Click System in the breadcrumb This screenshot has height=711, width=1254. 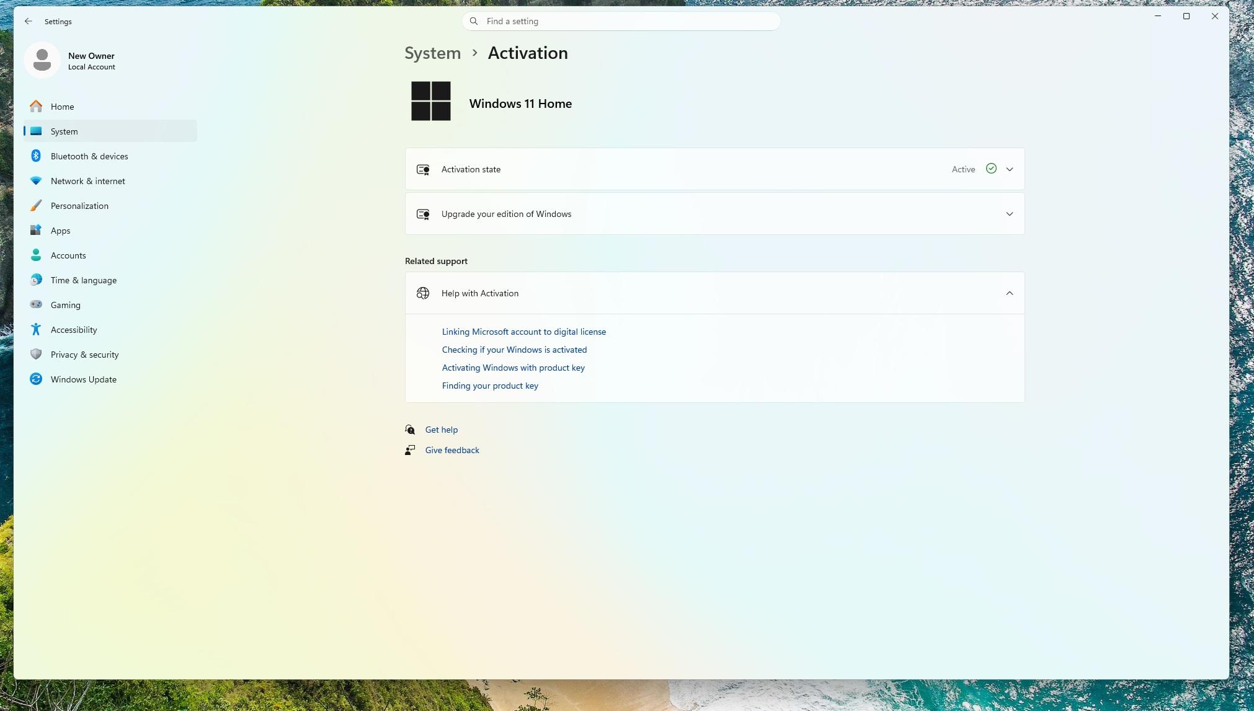[433, 53]
